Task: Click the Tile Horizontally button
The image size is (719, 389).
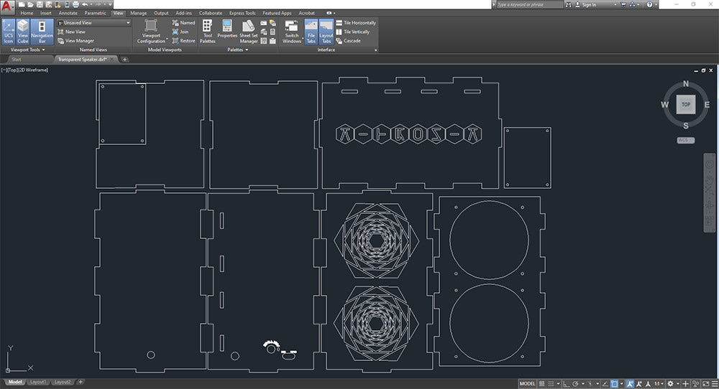Action: click(x=356, y=23)
